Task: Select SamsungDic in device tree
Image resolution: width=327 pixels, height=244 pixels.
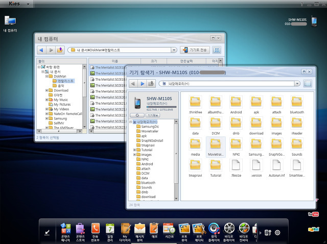Action: (148, 127)
